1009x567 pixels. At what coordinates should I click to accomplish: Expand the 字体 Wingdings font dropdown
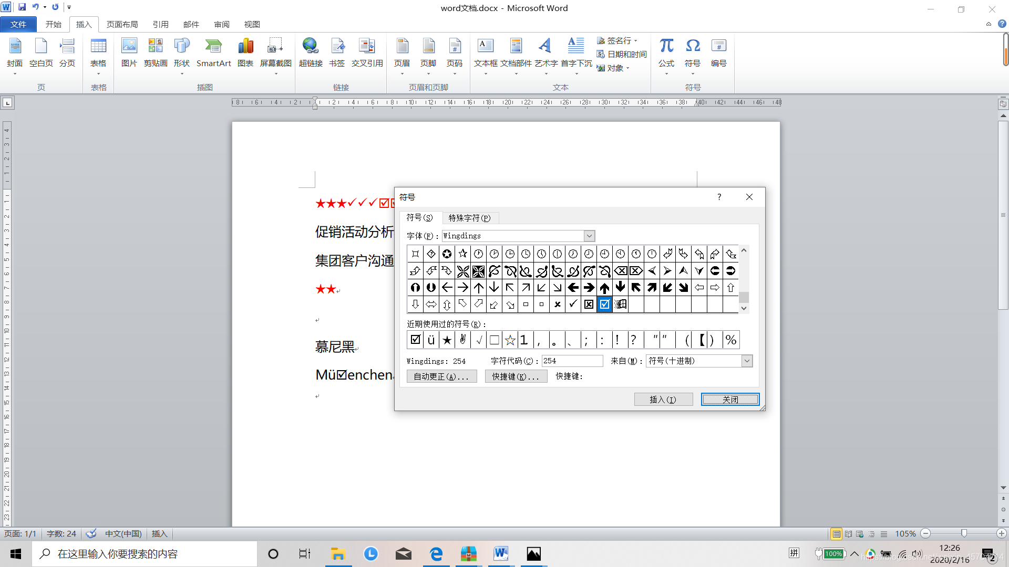pos(590,236)
